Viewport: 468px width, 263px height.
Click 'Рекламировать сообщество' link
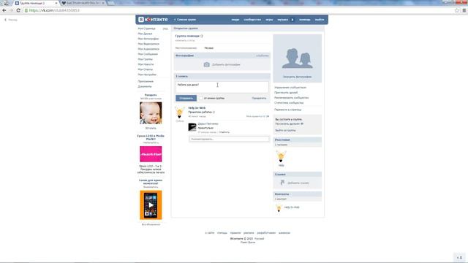(x=291, y=98)
